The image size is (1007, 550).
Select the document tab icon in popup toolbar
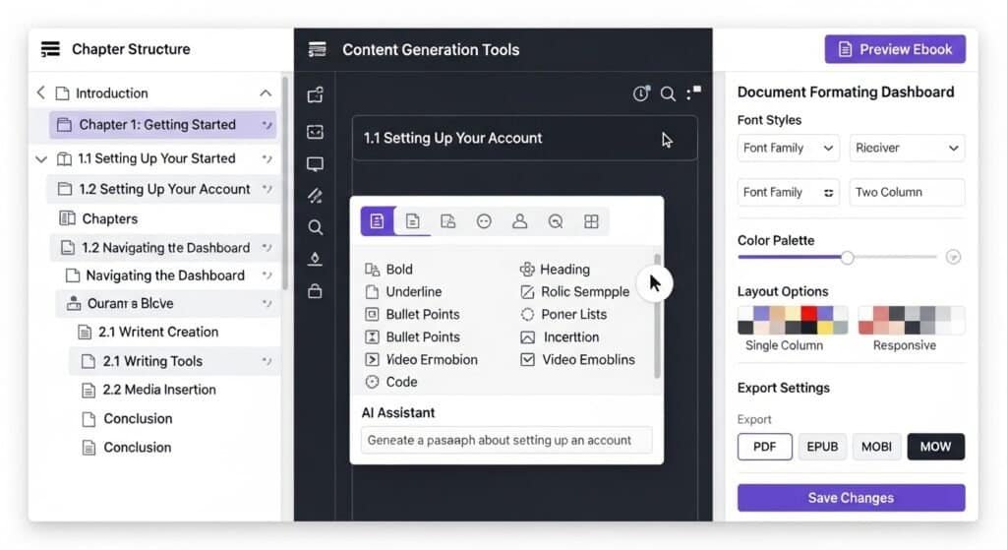tap(412, 221)
